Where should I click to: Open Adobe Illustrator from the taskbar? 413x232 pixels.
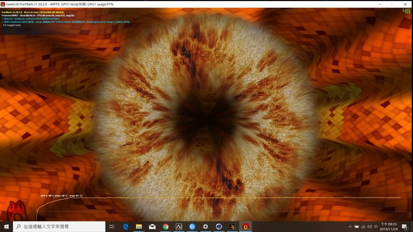179,226
